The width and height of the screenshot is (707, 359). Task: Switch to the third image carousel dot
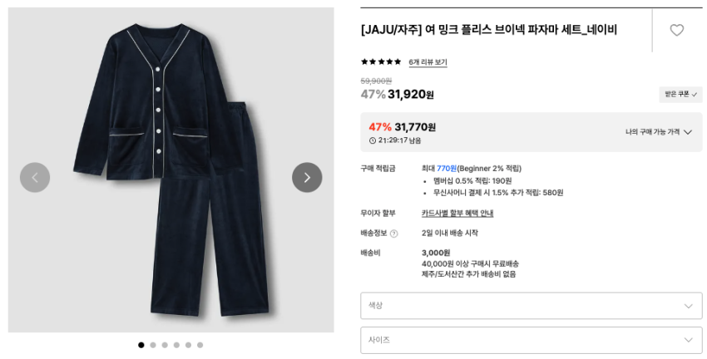point(165,345)
